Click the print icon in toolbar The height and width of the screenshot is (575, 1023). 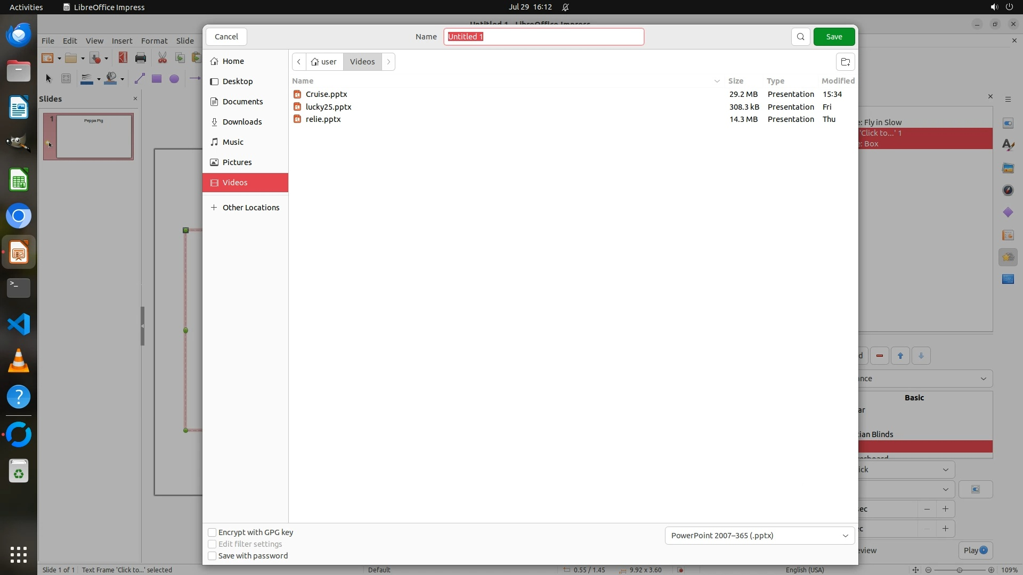pyautogui.click(x=141, y=58)
